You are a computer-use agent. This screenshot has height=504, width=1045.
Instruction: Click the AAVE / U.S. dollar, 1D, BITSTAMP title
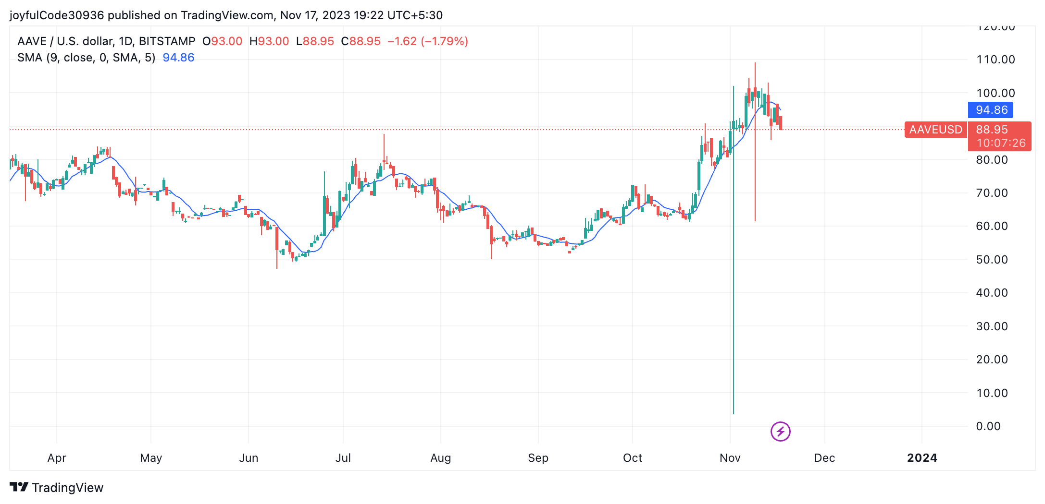(x=106, y=41)
